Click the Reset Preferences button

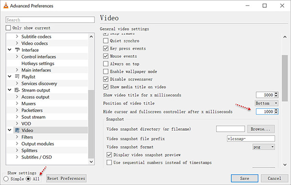(x=66, y=178)
